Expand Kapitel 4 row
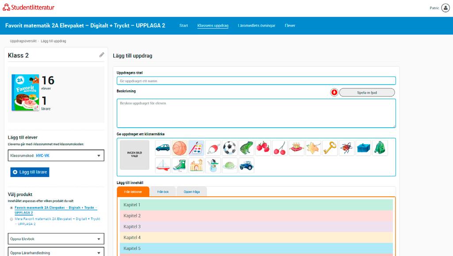Screen dimensions: 453x256 click(256, 237)
